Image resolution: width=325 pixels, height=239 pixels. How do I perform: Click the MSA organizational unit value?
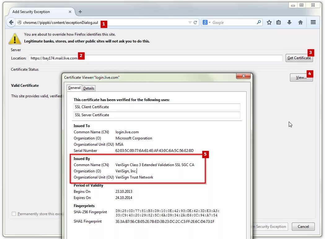[x=119, y=144]
